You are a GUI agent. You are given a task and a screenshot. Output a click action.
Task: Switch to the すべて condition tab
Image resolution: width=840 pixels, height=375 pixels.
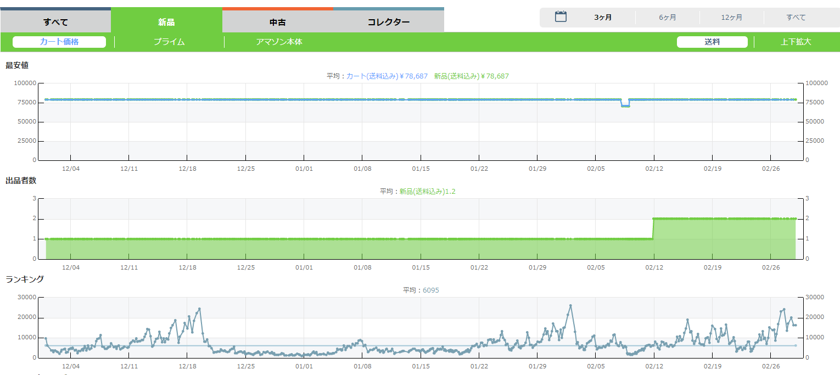point(55,22)
